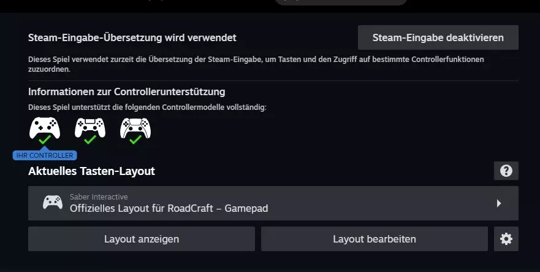
Task: Open the help question mark icon
Action: click(506, 171)
